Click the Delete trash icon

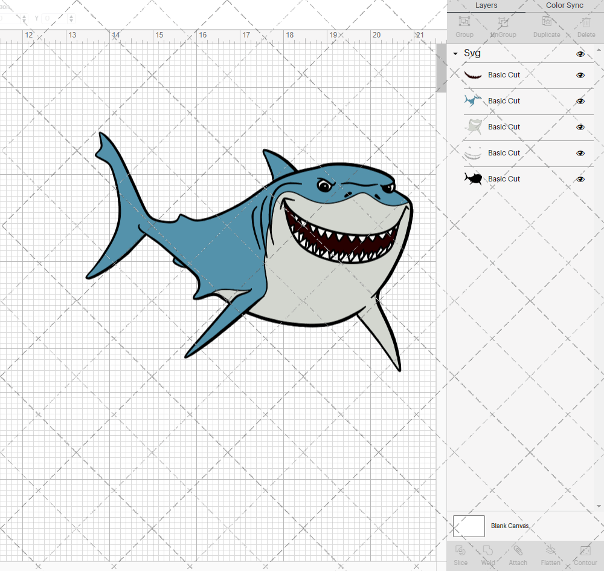coord(586,22)
